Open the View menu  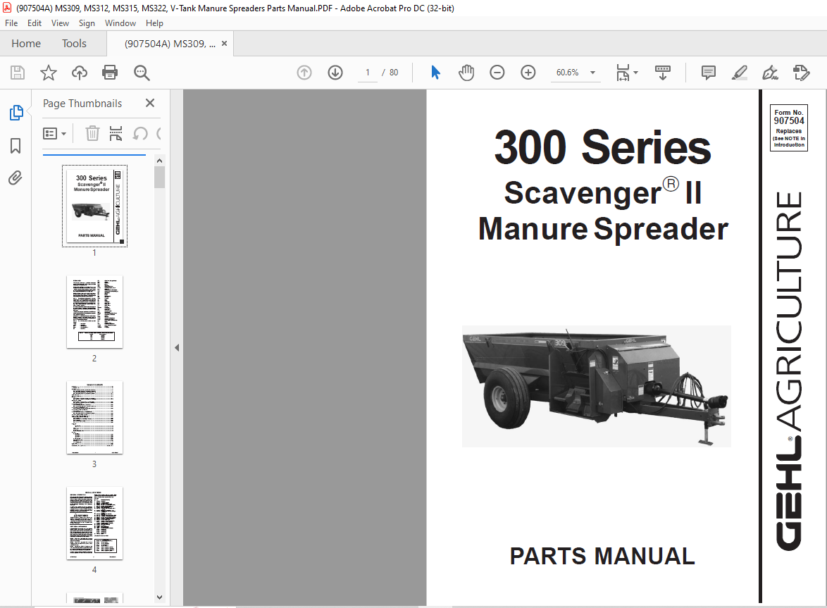[x=60, y=23]
